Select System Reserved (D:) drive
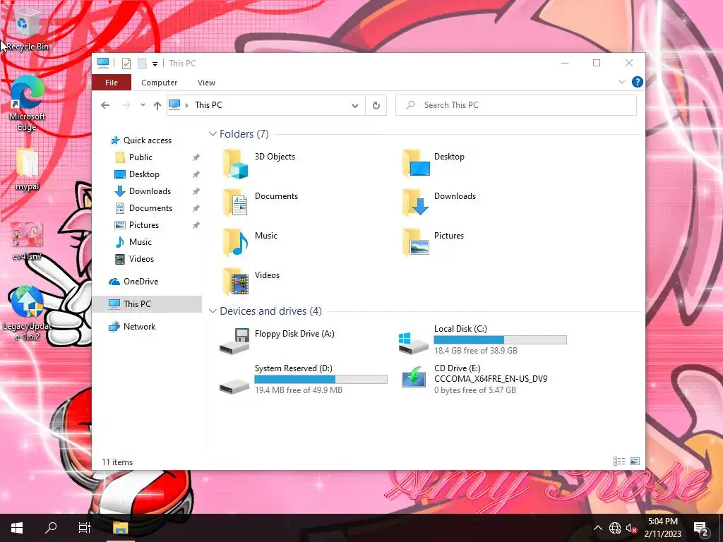Viewport: 723px width, 542px height. 303,379
